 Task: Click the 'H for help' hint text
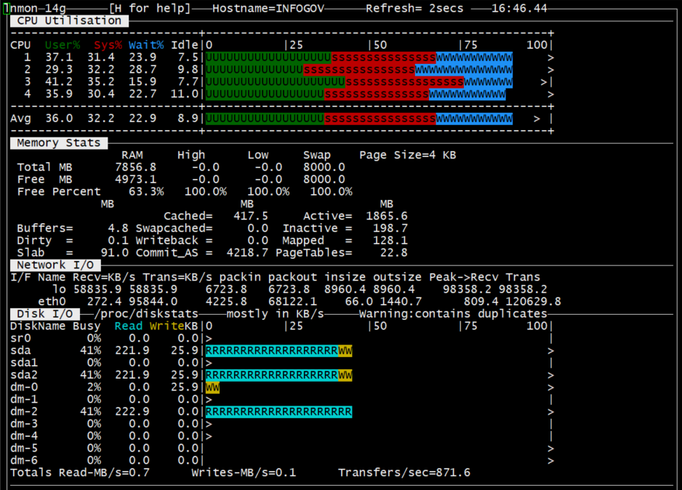pyautogui.click(x=150, y=8)
